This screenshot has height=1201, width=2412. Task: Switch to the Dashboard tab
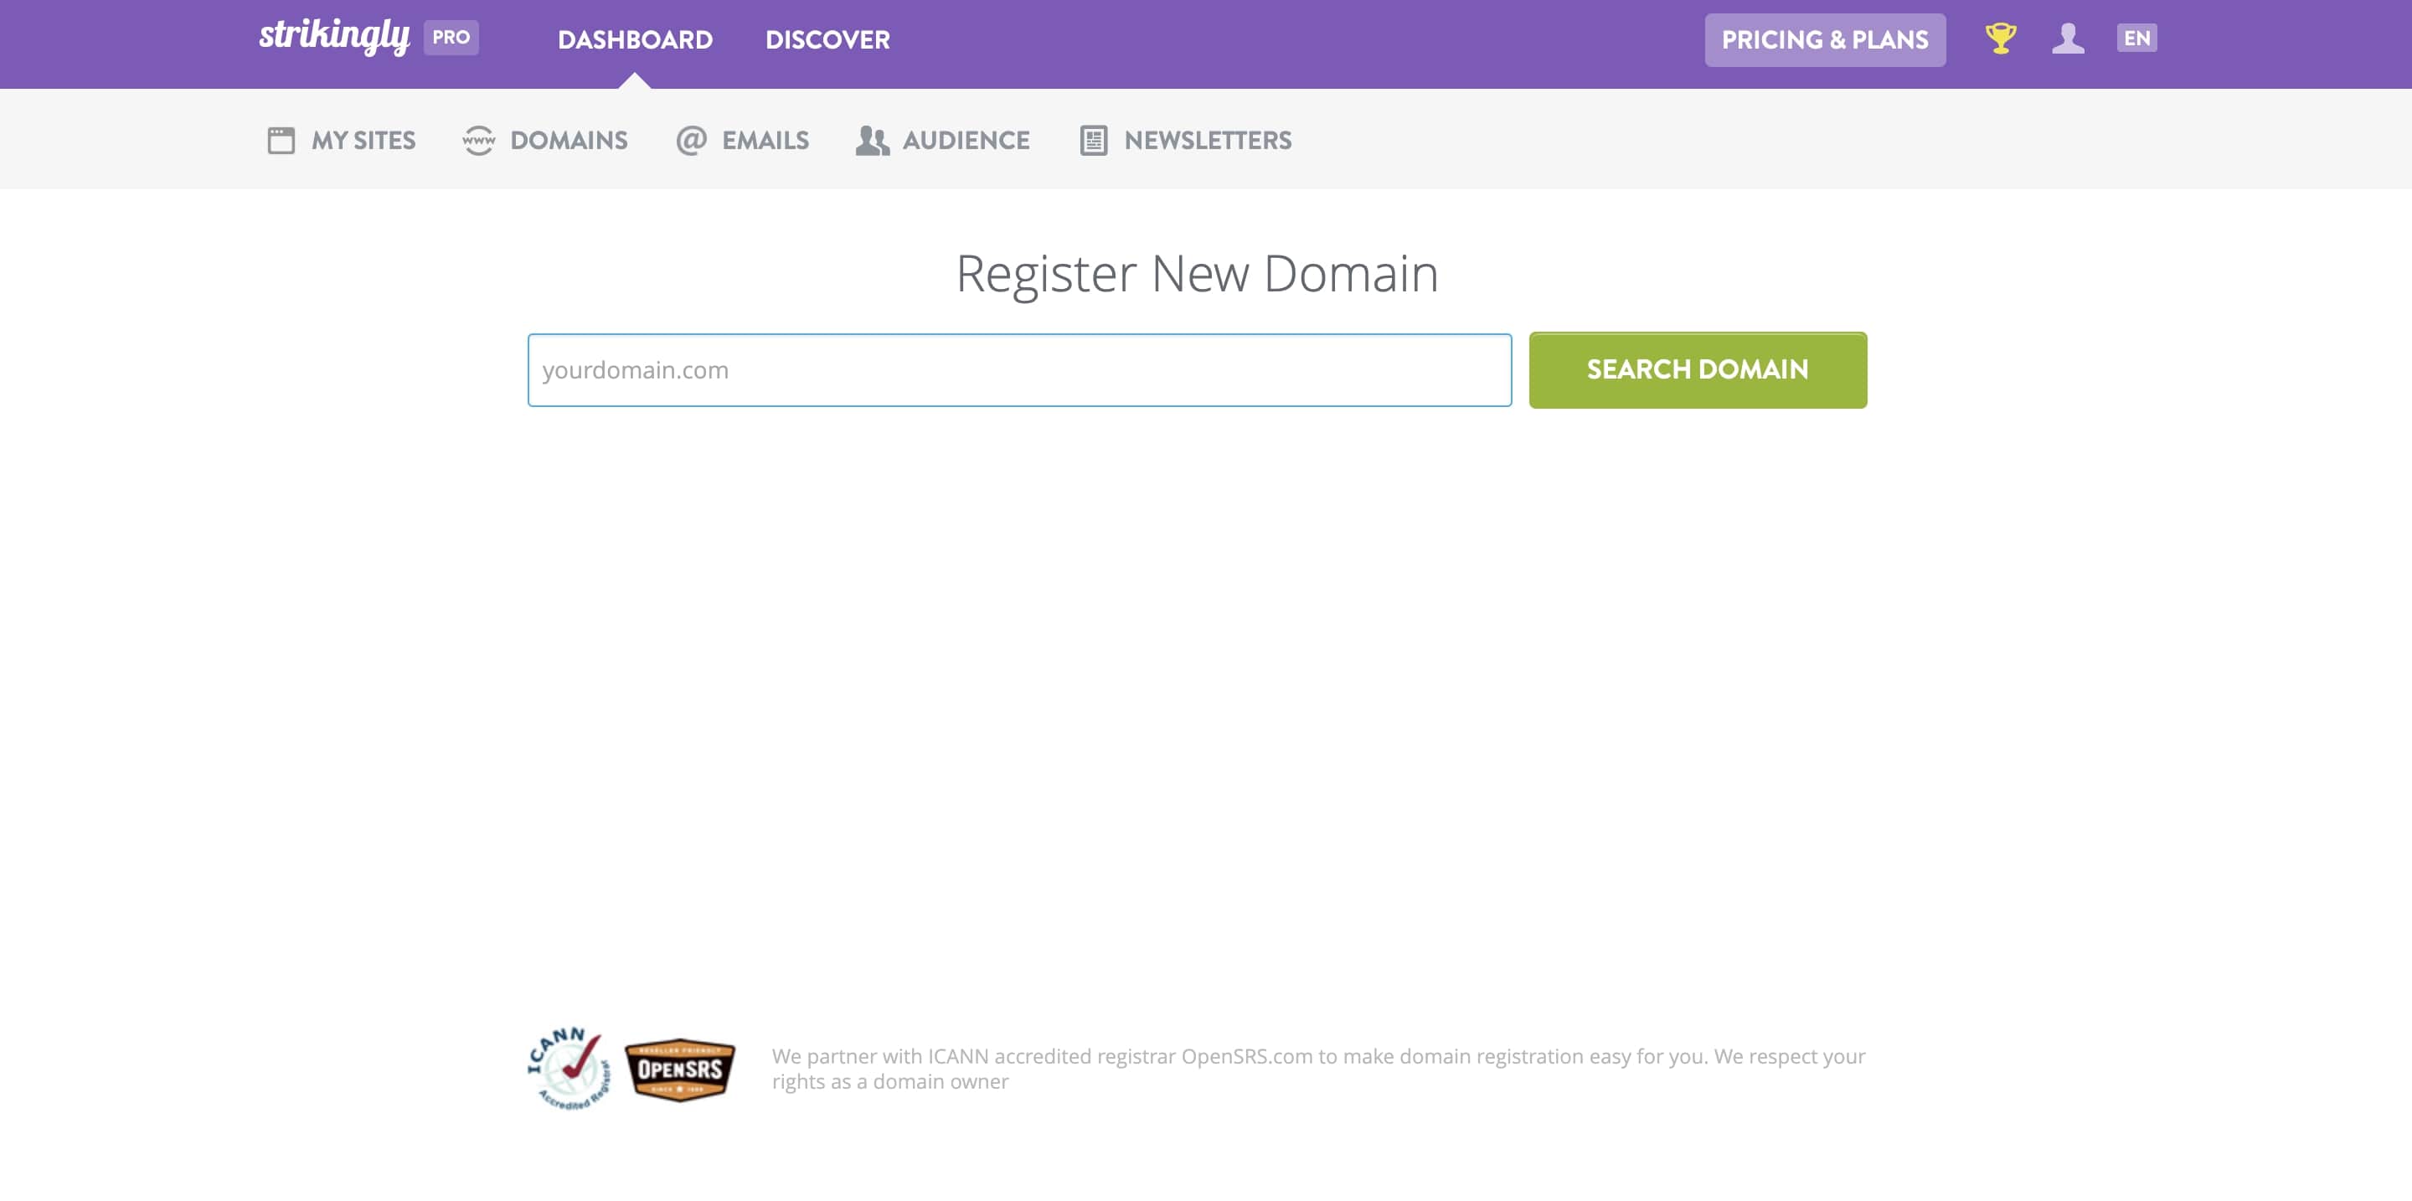click(635, 39)
